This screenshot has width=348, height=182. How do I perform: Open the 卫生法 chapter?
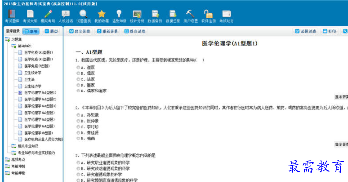(26, 79)
